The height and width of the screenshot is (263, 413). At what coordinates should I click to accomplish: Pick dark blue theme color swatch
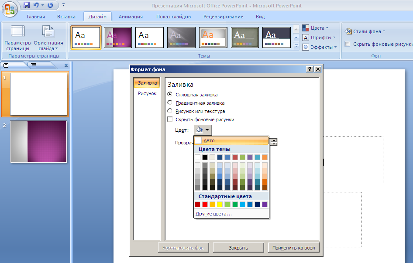pos(220,157)
